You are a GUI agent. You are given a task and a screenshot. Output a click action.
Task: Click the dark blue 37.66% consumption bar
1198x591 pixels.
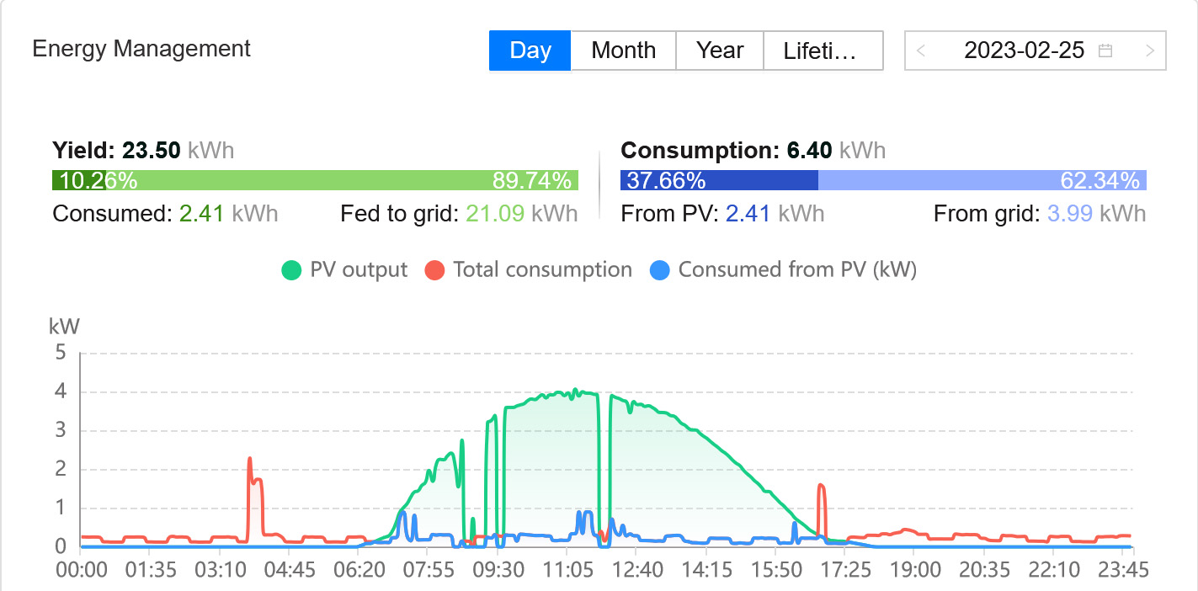click(719, 180)
